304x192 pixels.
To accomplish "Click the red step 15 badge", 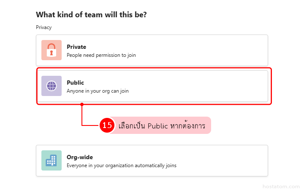I will tap(107, 125).
